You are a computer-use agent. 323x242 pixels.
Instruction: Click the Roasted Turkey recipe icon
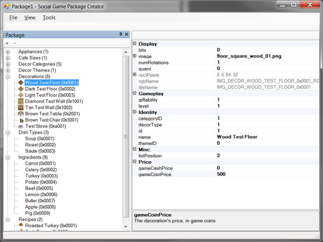21,225
